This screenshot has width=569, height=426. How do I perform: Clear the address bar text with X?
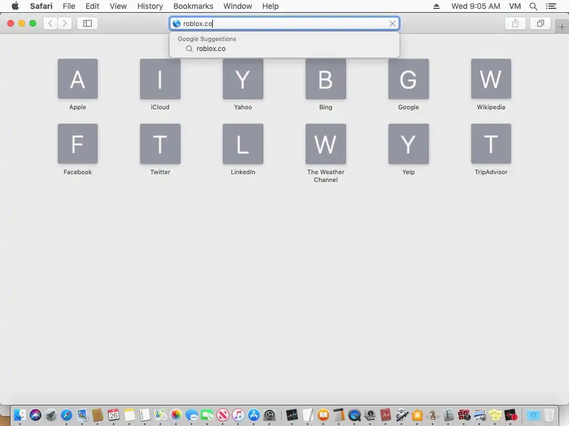(x=392, y=23)
